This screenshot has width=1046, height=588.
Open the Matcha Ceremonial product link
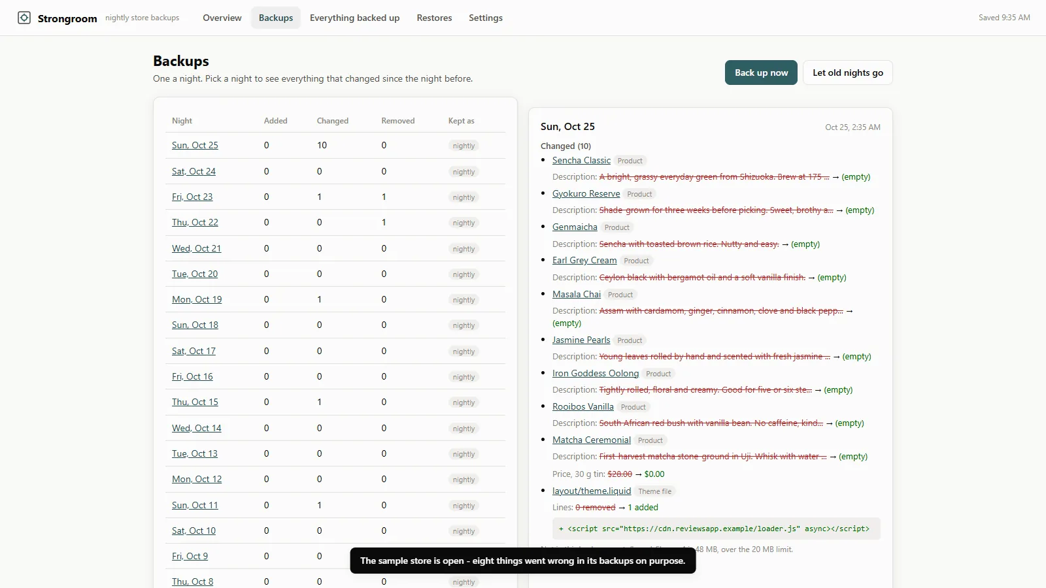click(x=592, y=440)
